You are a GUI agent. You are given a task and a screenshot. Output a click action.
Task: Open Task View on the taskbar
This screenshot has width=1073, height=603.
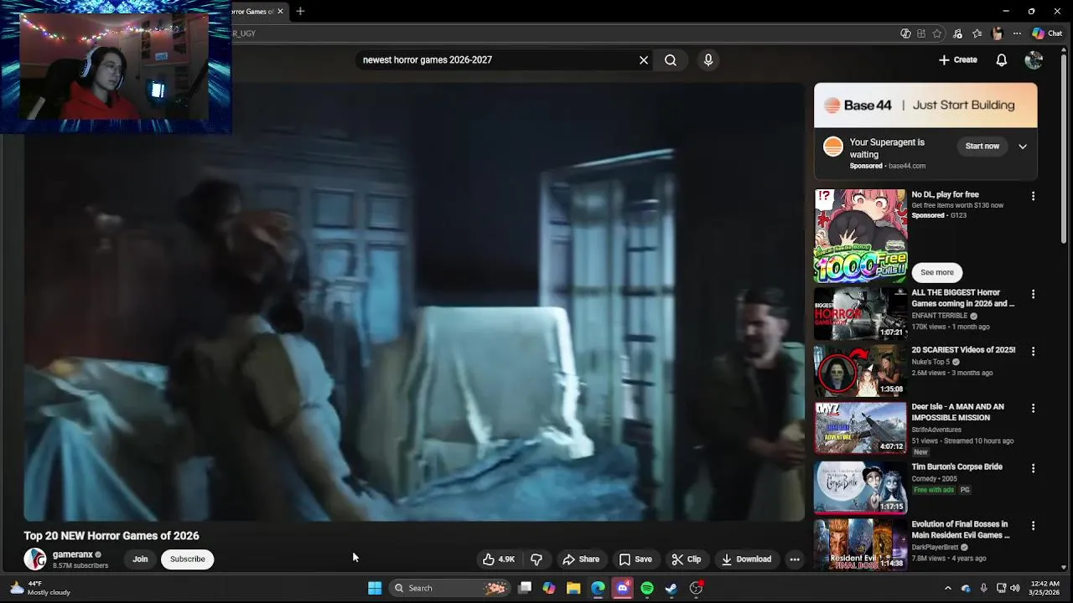(525, 588)
